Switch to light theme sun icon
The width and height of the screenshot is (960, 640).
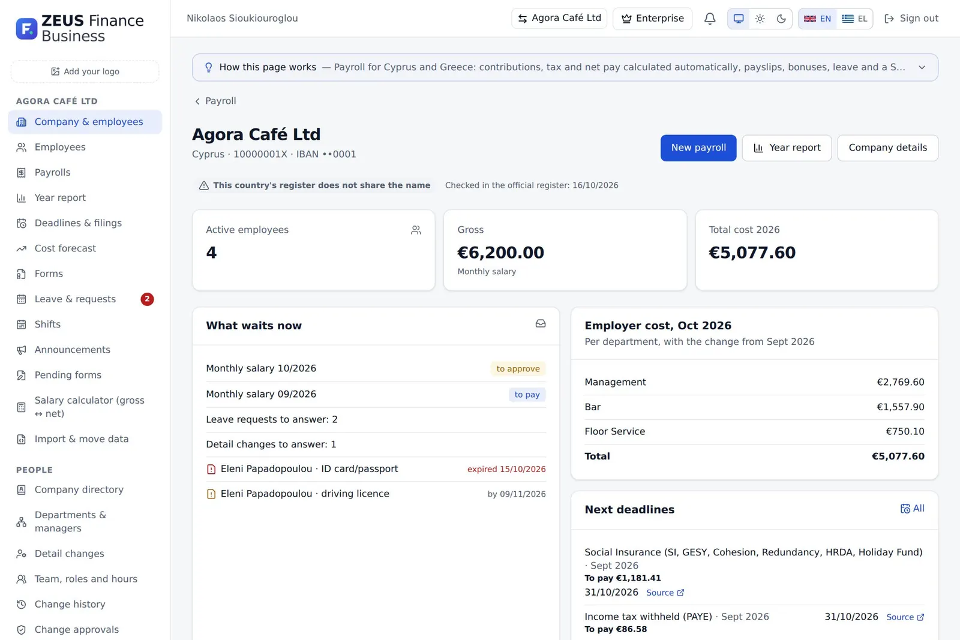[760, 19]
